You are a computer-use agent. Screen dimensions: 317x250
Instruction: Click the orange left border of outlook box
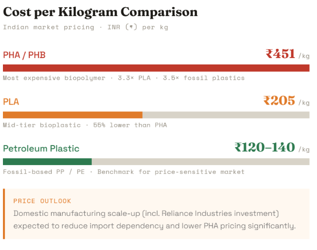pyautogui.click(x=4, y=214)
